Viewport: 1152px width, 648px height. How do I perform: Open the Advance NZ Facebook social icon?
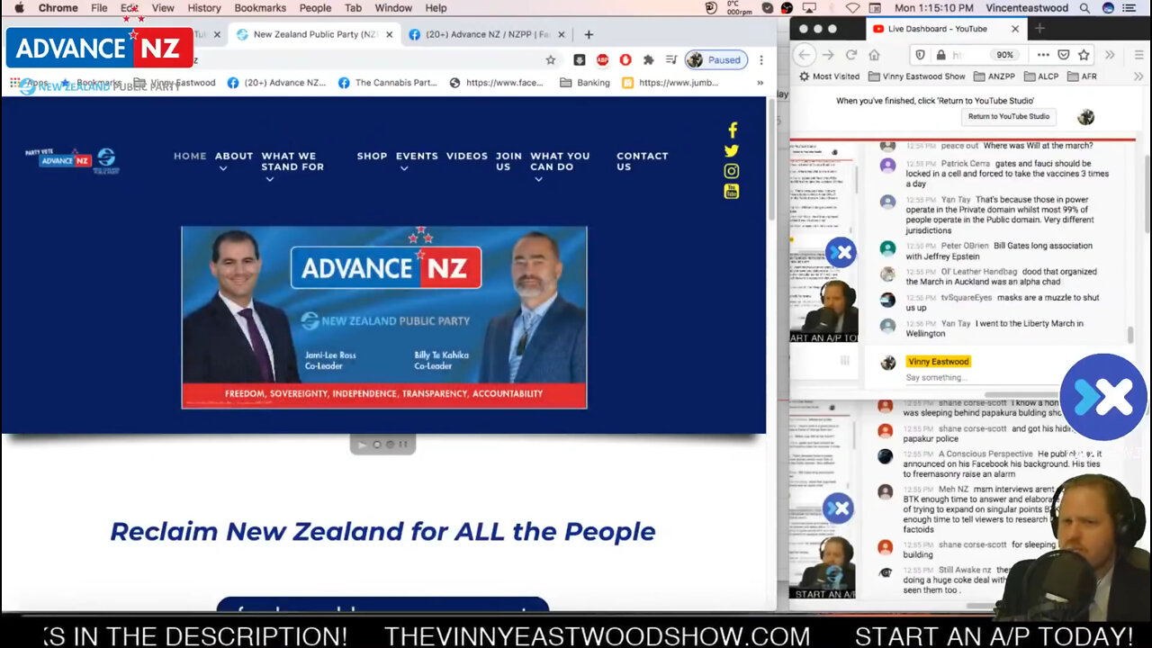pos(732,130)
